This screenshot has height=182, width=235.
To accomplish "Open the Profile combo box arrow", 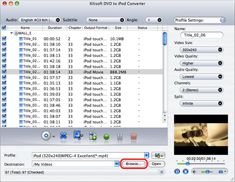I will [x=147, y=155].
